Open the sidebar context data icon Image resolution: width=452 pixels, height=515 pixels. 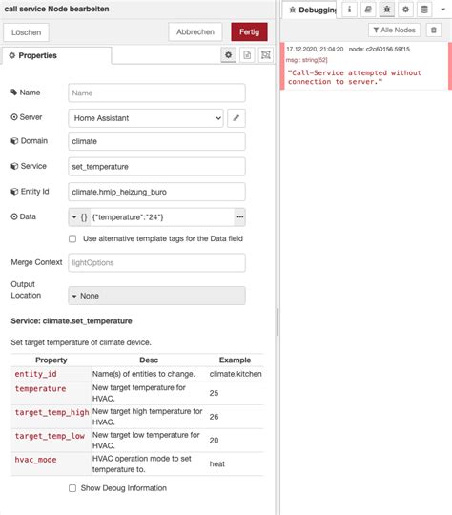pyautogui.click(x=424, y=10)
